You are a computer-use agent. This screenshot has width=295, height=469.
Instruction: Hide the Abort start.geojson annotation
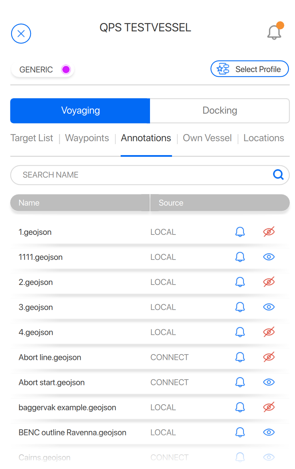point(269,382)
